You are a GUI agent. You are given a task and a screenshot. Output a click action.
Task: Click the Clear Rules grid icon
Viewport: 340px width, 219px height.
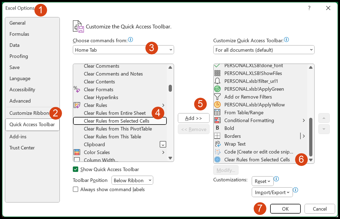tap(77, 105)
